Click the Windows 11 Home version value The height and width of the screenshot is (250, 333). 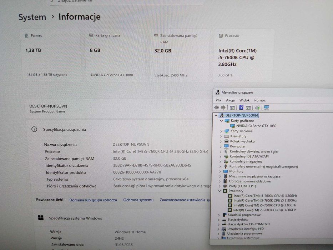pyautogui.click(x=130, y=232)
